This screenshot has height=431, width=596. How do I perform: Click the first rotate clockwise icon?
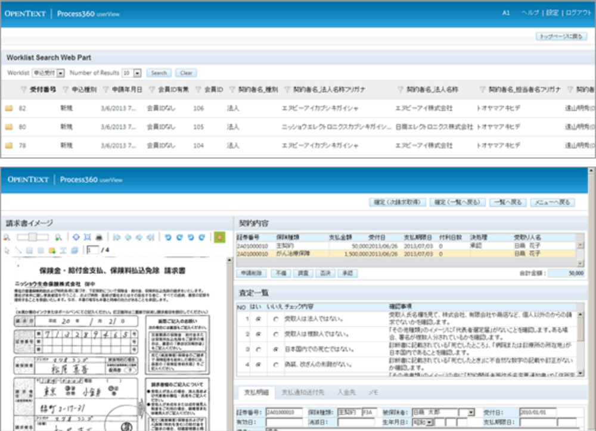point(179,238)
